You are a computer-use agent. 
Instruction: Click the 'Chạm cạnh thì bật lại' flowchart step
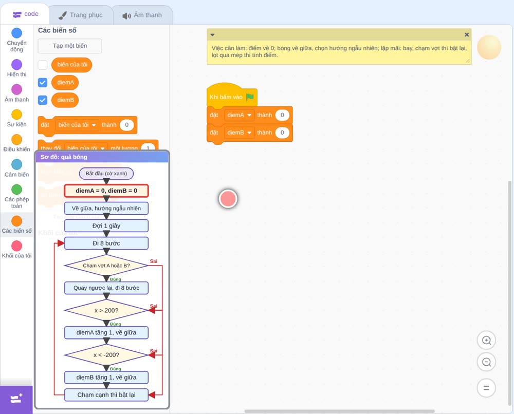(x=106, y=394)
